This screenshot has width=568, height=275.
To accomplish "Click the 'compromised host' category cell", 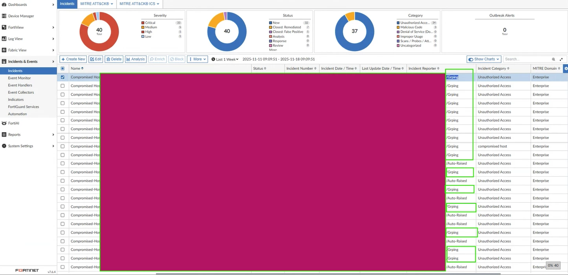I will click(x=492, y=146).
